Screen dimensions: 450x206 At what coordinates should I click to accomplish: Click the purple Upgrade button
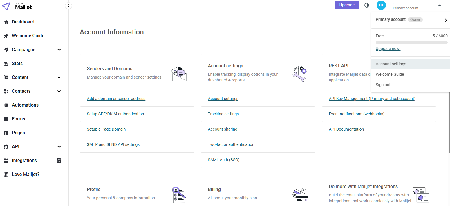347,5
